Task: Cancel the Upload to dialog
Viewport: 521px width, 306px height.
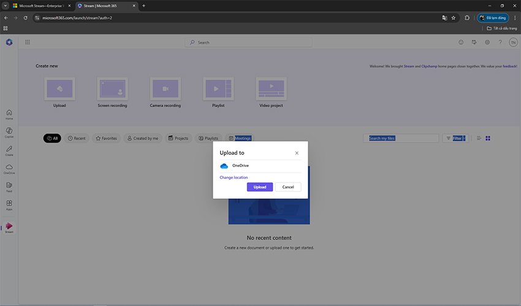Action: click(x=287, y=187)
